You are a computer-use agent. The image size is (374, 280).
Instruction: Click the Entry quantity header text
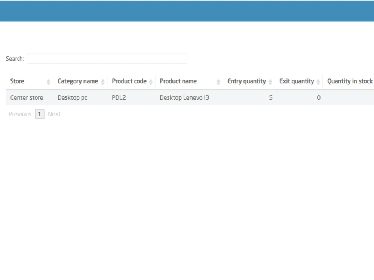coord(246,81)
